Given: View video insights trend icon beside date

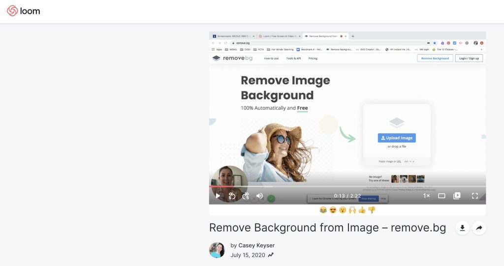Looking at the screenshot, I should coord(271,255).
